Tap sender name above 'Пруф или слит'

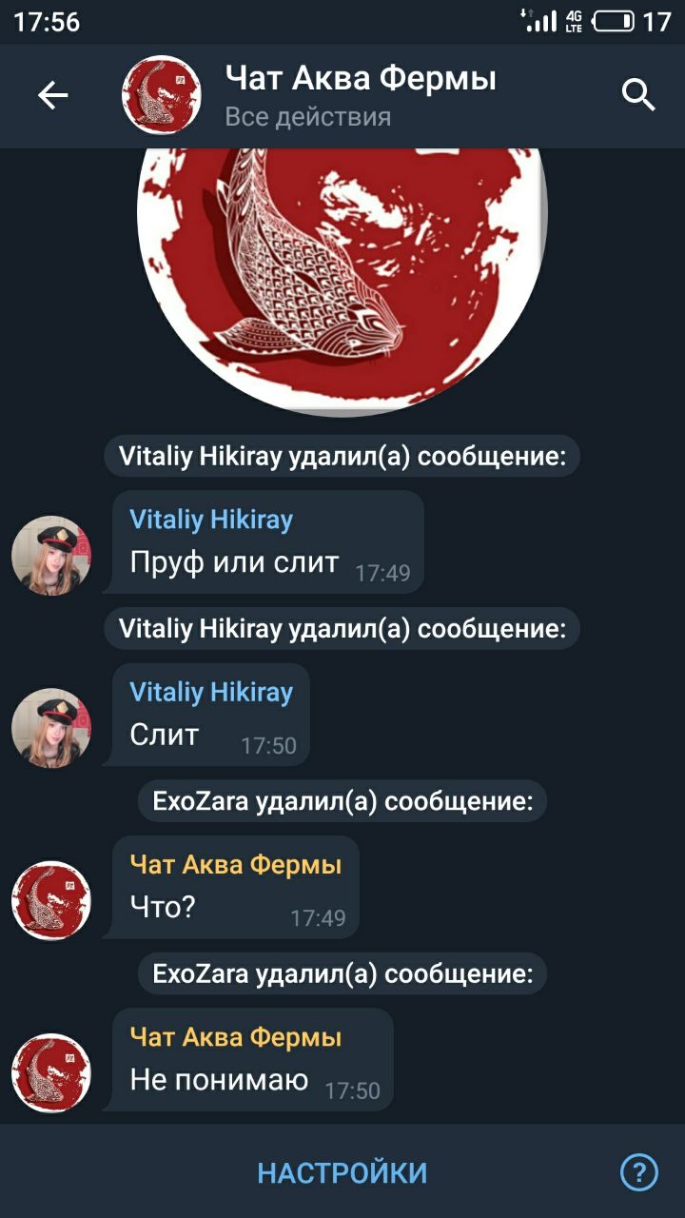click(x=211, y=520)
